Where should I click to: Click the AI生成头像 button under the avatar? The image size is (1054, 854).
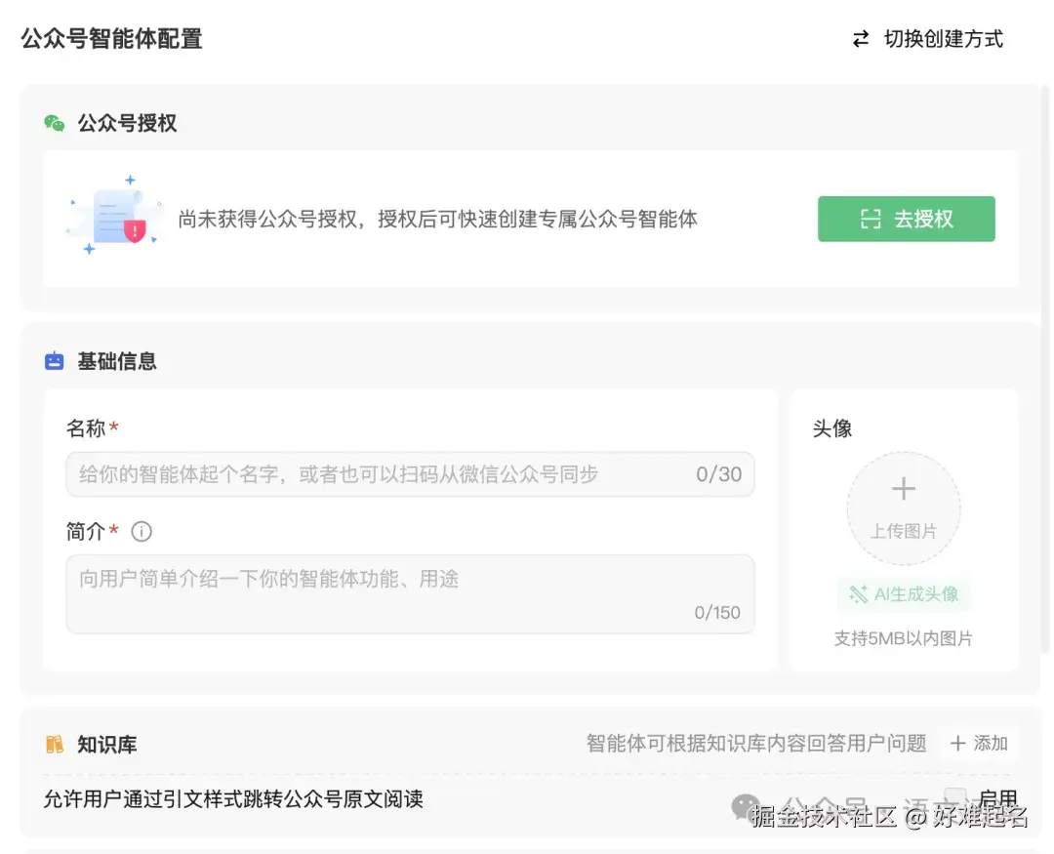(903, 594)
